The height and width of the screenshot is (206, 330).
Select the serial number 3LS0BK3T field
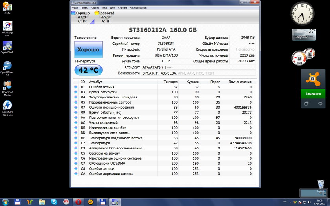click(166, 44)
